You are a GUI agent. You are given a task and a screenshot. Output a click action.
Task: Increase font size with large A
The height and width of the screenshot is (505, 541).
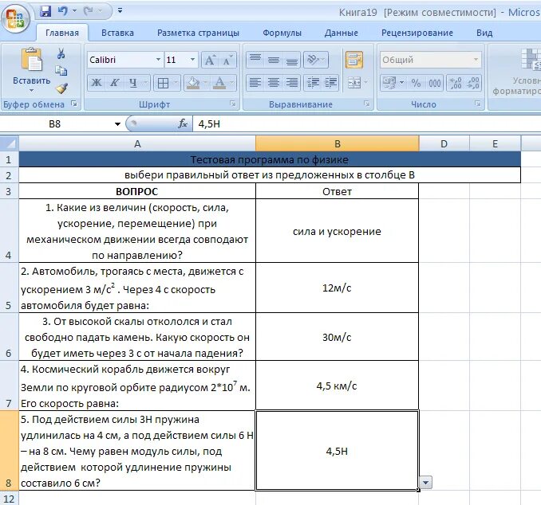pyautogui.click(x=210, y=60)
